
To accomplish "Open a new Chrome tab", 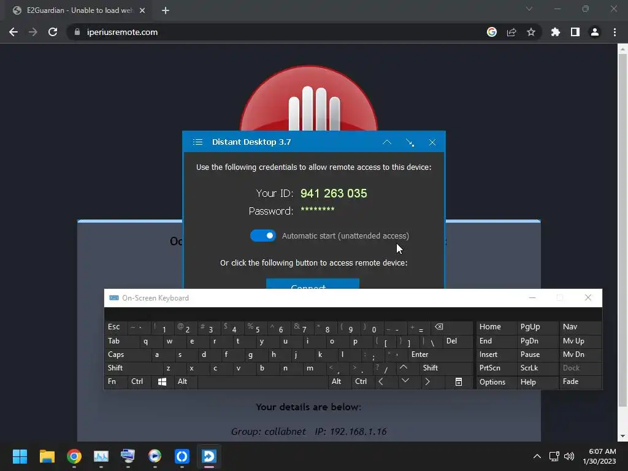I will click(x=166, y=10).
